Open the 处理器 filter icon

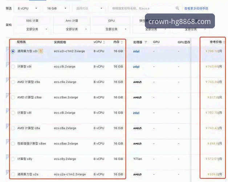146,42
